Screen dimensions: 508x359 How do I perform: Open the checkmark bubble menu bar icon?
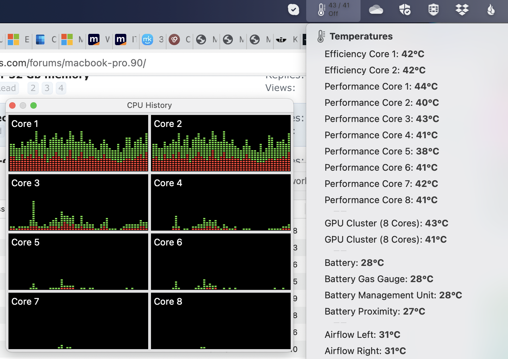point(294,10)
